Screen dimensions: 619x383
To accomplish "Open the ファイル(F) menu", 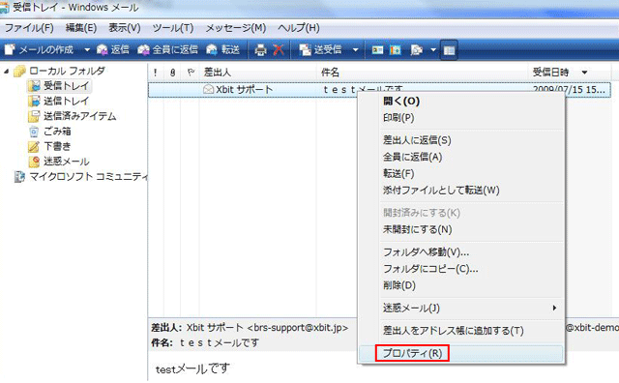I will [29, 28].
